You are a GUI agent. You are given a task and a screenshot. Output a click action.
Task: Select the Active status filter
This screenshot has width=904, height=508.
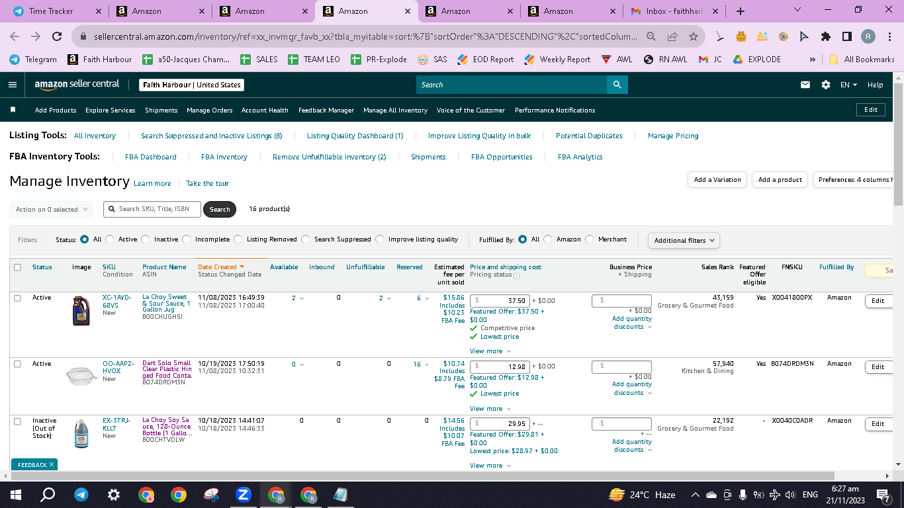pos(110,239)
